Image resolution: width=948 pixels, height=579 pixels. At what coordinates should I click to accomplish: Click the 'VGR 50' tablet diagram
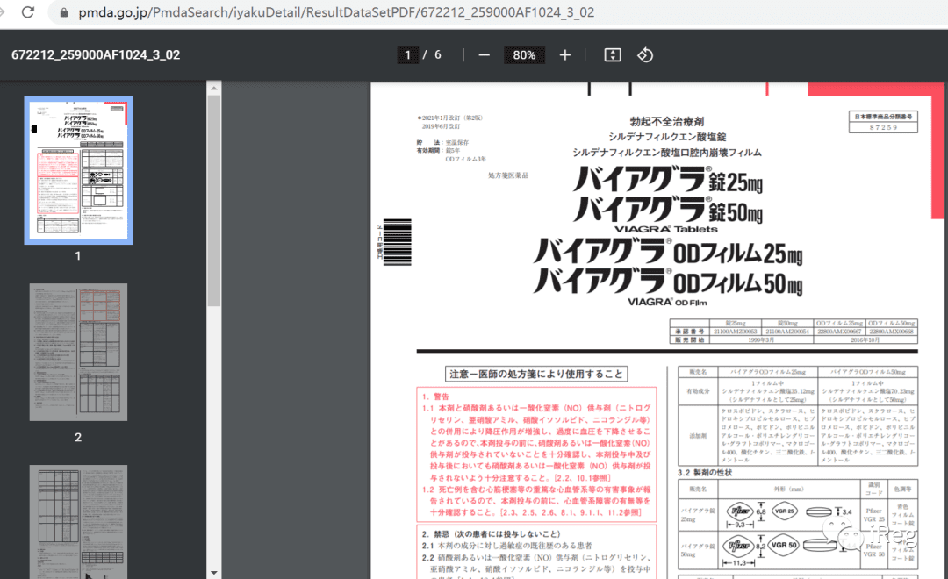(784, 545)
